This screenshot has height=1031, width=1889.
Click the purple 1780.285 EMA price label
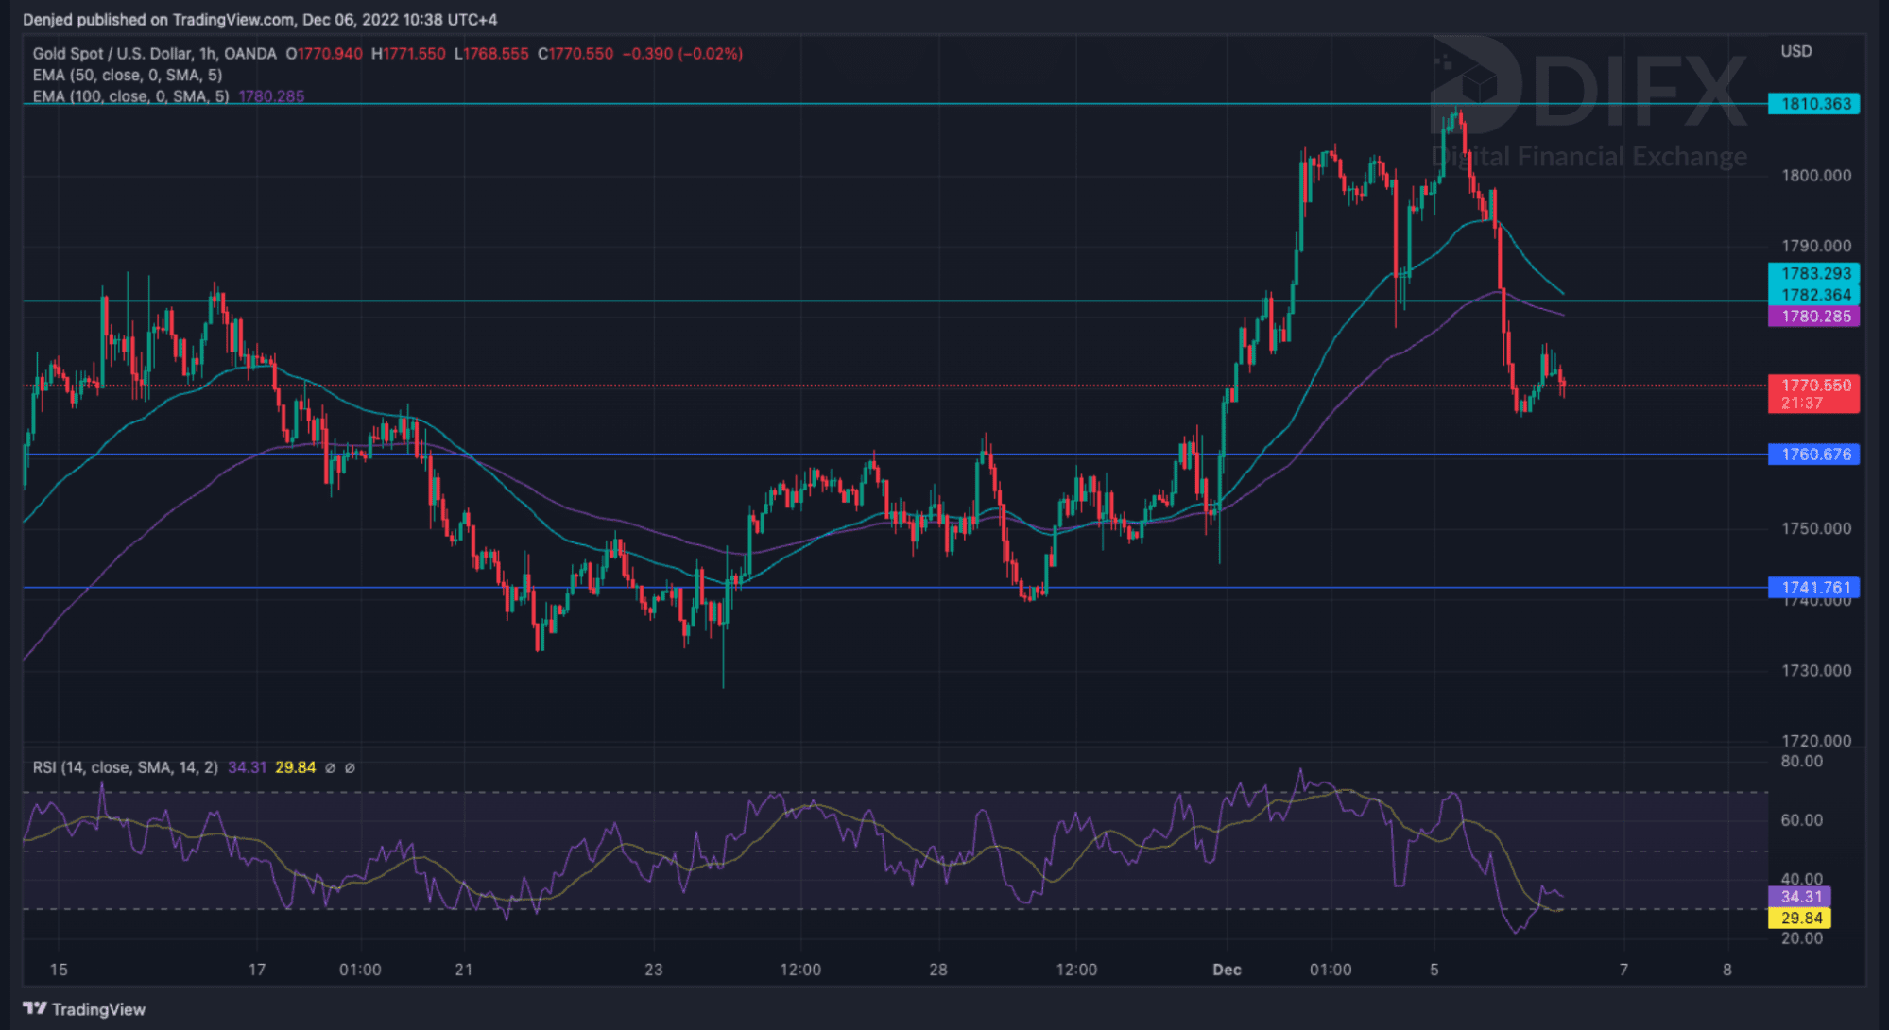pyautogui.click(x=1814, y=317)
